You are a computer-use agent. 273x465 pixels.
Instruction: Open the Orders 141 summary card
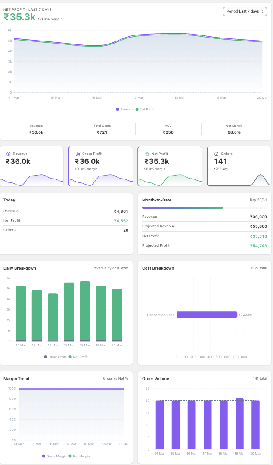point(239,166)
